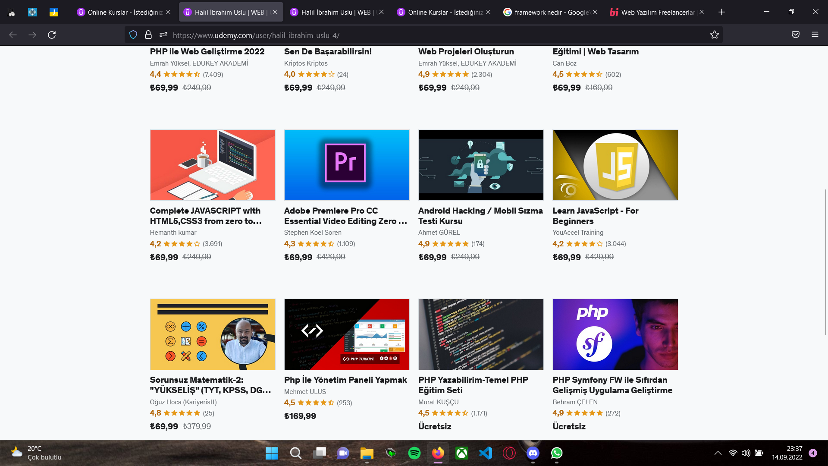Check the battery status icon in the tray
Viewport: 828px width, 466px height.
click(759, 453)
